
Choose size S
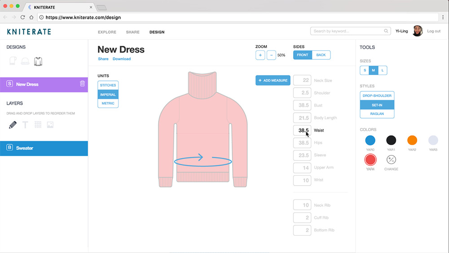pyautogui.click(x=365, y=70)
